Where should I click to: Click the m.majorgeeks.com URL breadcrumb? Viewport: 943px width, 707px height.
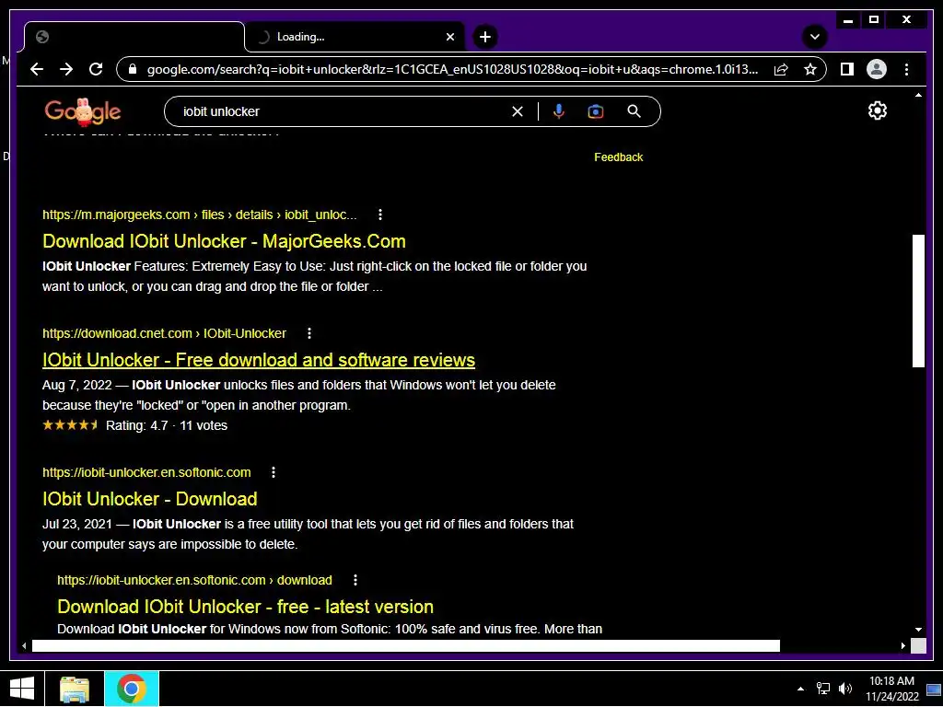pyautogui.click(x=199, y=214)
